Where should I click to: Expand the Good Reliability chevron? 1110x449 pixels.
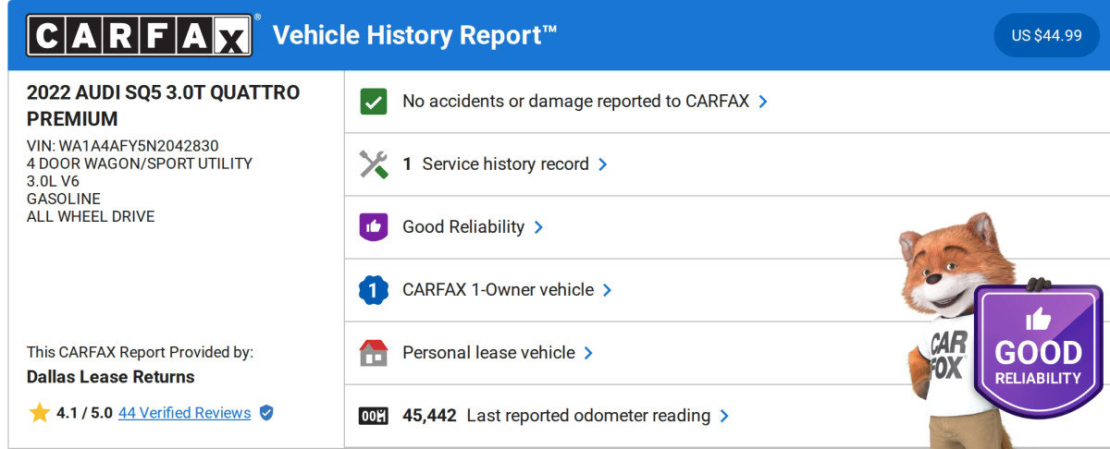538,227
